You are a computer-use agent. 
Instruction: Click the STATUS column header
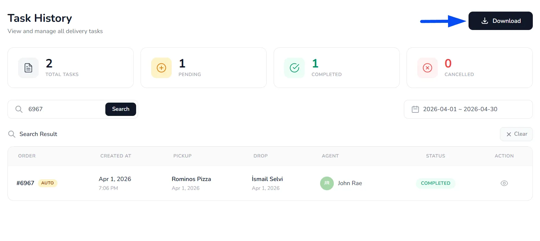pos(435,156)
